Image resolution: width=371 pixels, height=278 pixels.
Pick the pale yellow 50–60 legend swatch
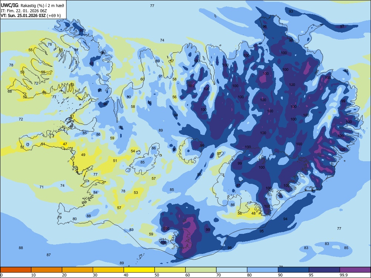pyautogui.click(x=170, y=270)
